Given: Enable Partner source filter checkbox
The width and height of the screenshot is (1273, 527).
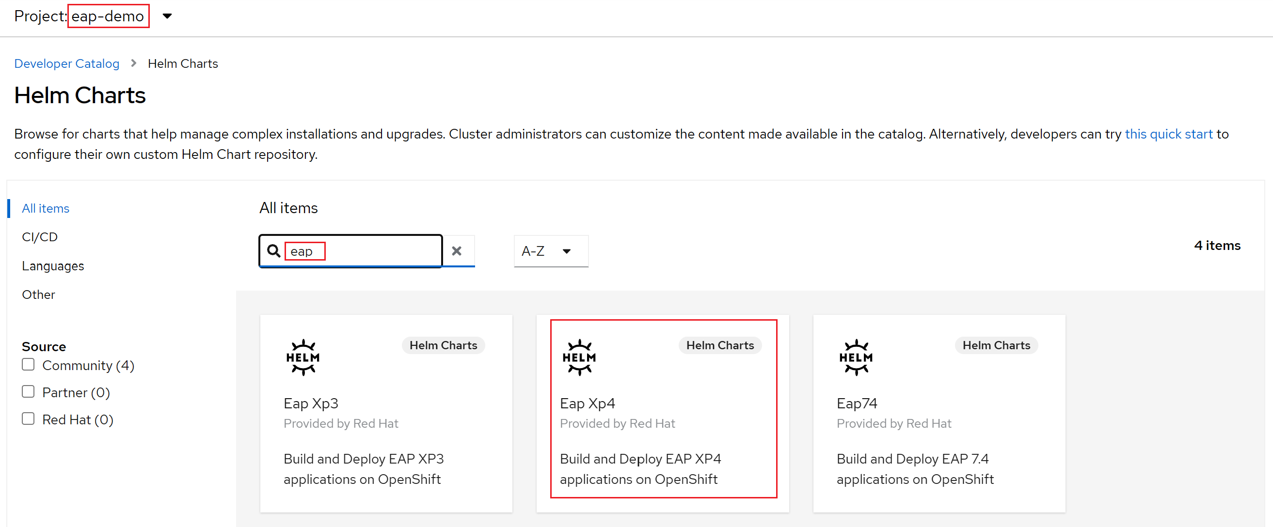Looking at the screenshot, I should pos(27,392).
